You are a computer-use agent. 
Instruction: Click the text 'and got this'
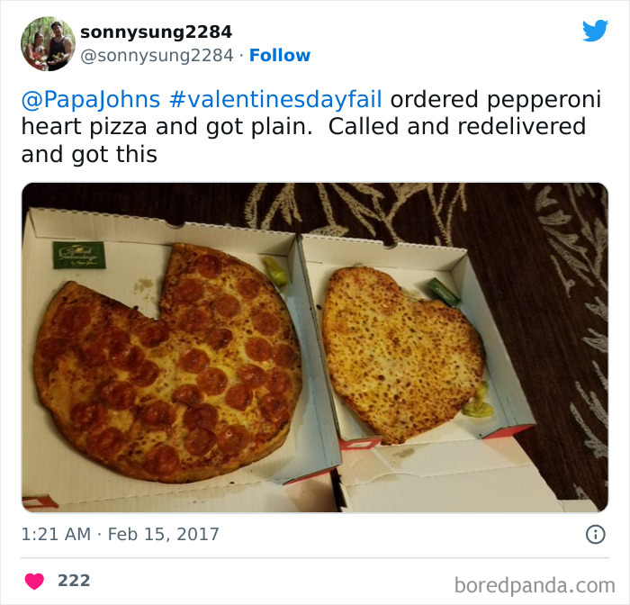pos(89,154)
